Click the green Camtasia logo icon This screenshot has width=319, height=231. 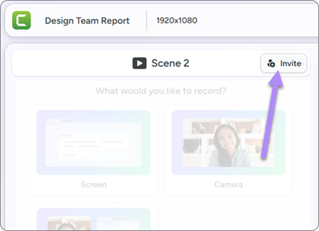[x=22, y=20]
